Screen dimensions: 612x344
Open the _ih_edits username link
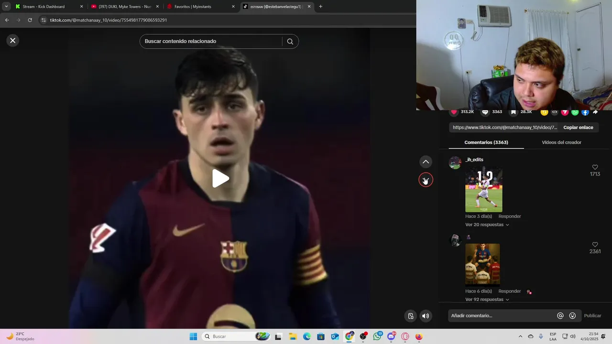point(474,160)
